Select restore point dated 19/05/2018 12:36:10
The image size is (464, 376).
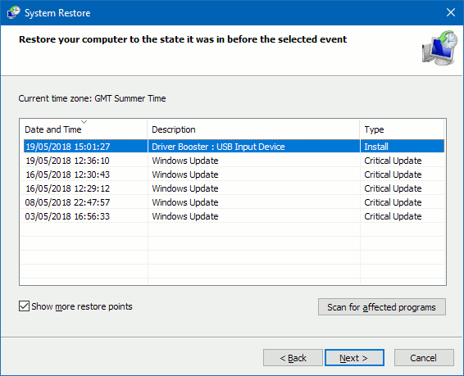[234, 161]
